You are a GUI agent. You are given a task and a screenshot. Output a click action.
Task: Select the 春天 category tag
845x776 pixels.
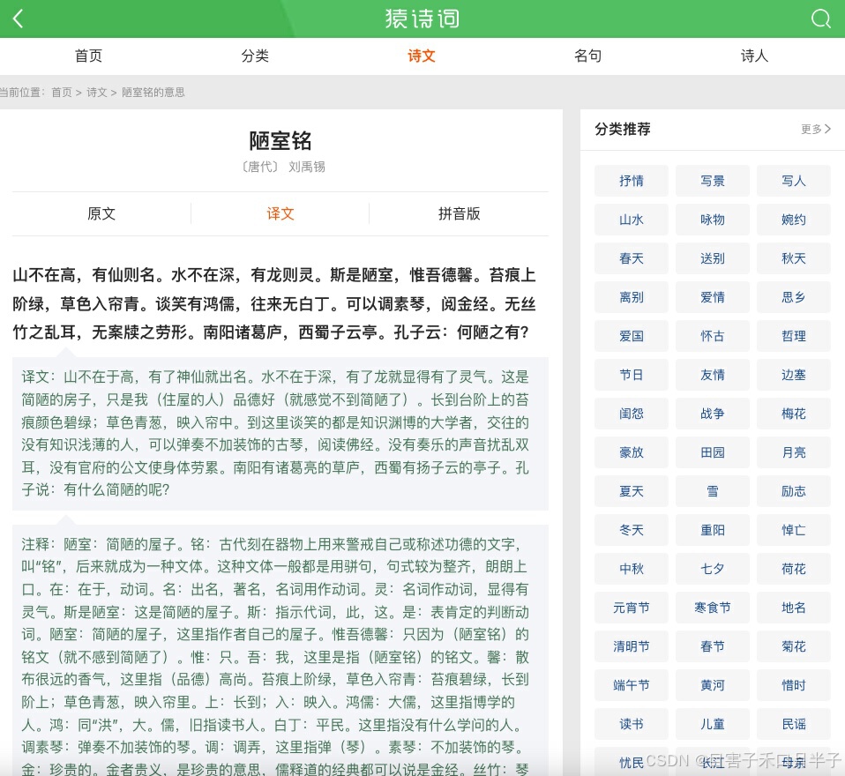(x=631, y=258)
